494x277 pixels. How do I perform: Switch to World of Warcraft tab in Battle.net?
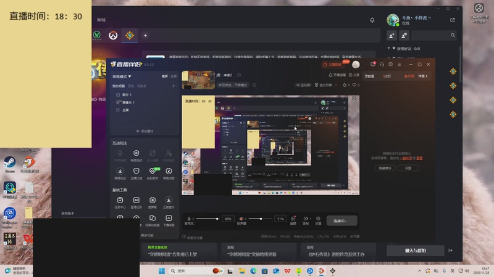click(x=97, y=36)
